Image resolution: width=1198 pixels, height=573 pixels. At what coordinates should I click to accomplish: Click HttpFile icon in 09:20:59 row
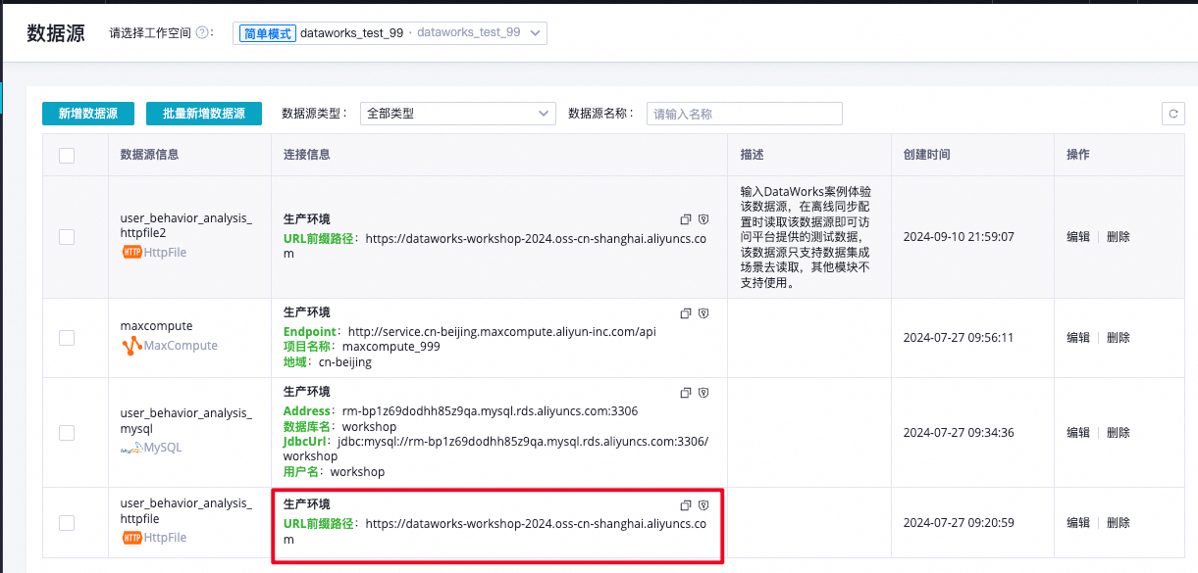point(132,538)
